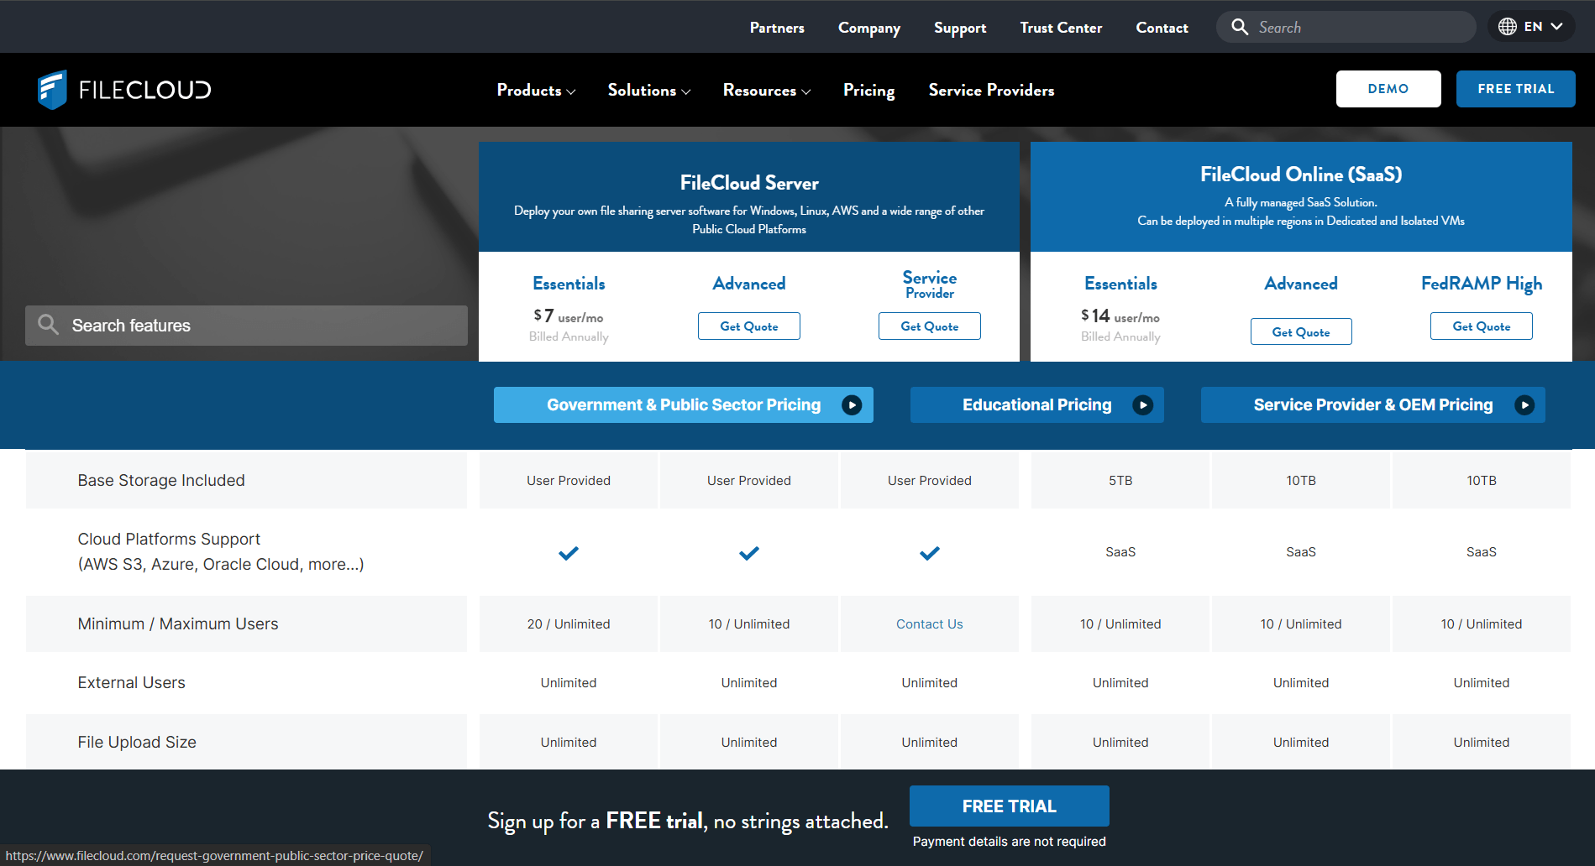
Task: Click the FREE TRIAL button in header
Action: [x=1515, y=89]
